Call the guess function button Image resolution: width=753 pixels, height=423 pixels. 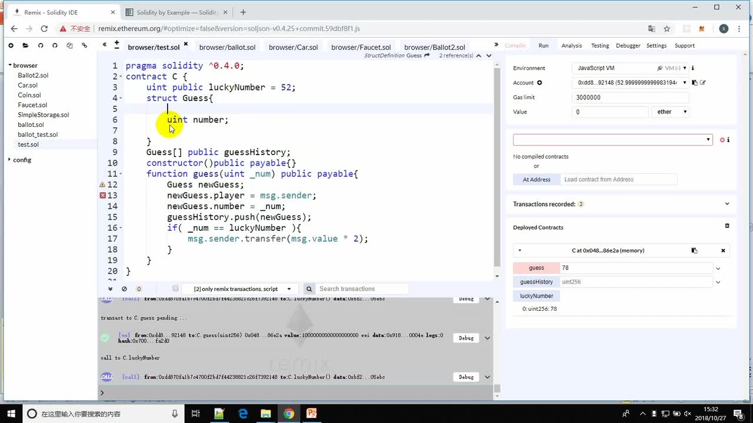click(536, 268)
